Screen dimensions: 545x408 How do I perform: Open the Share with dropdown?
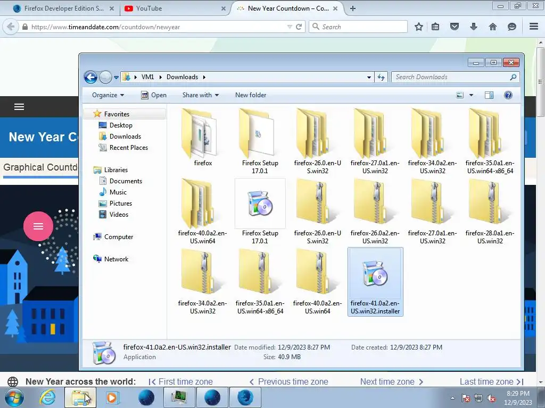(201, 95)
